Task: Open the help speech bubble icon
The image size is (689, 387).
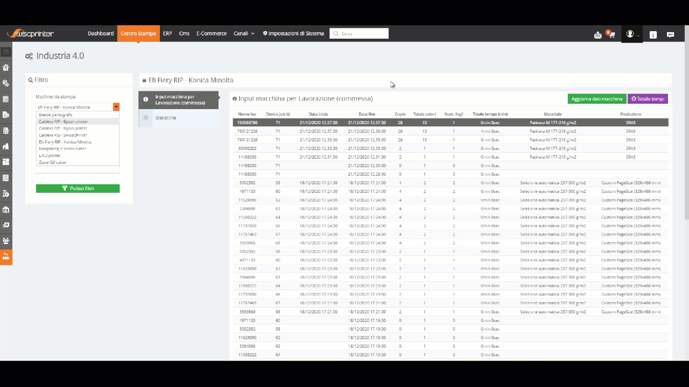Action: point(670,34)
